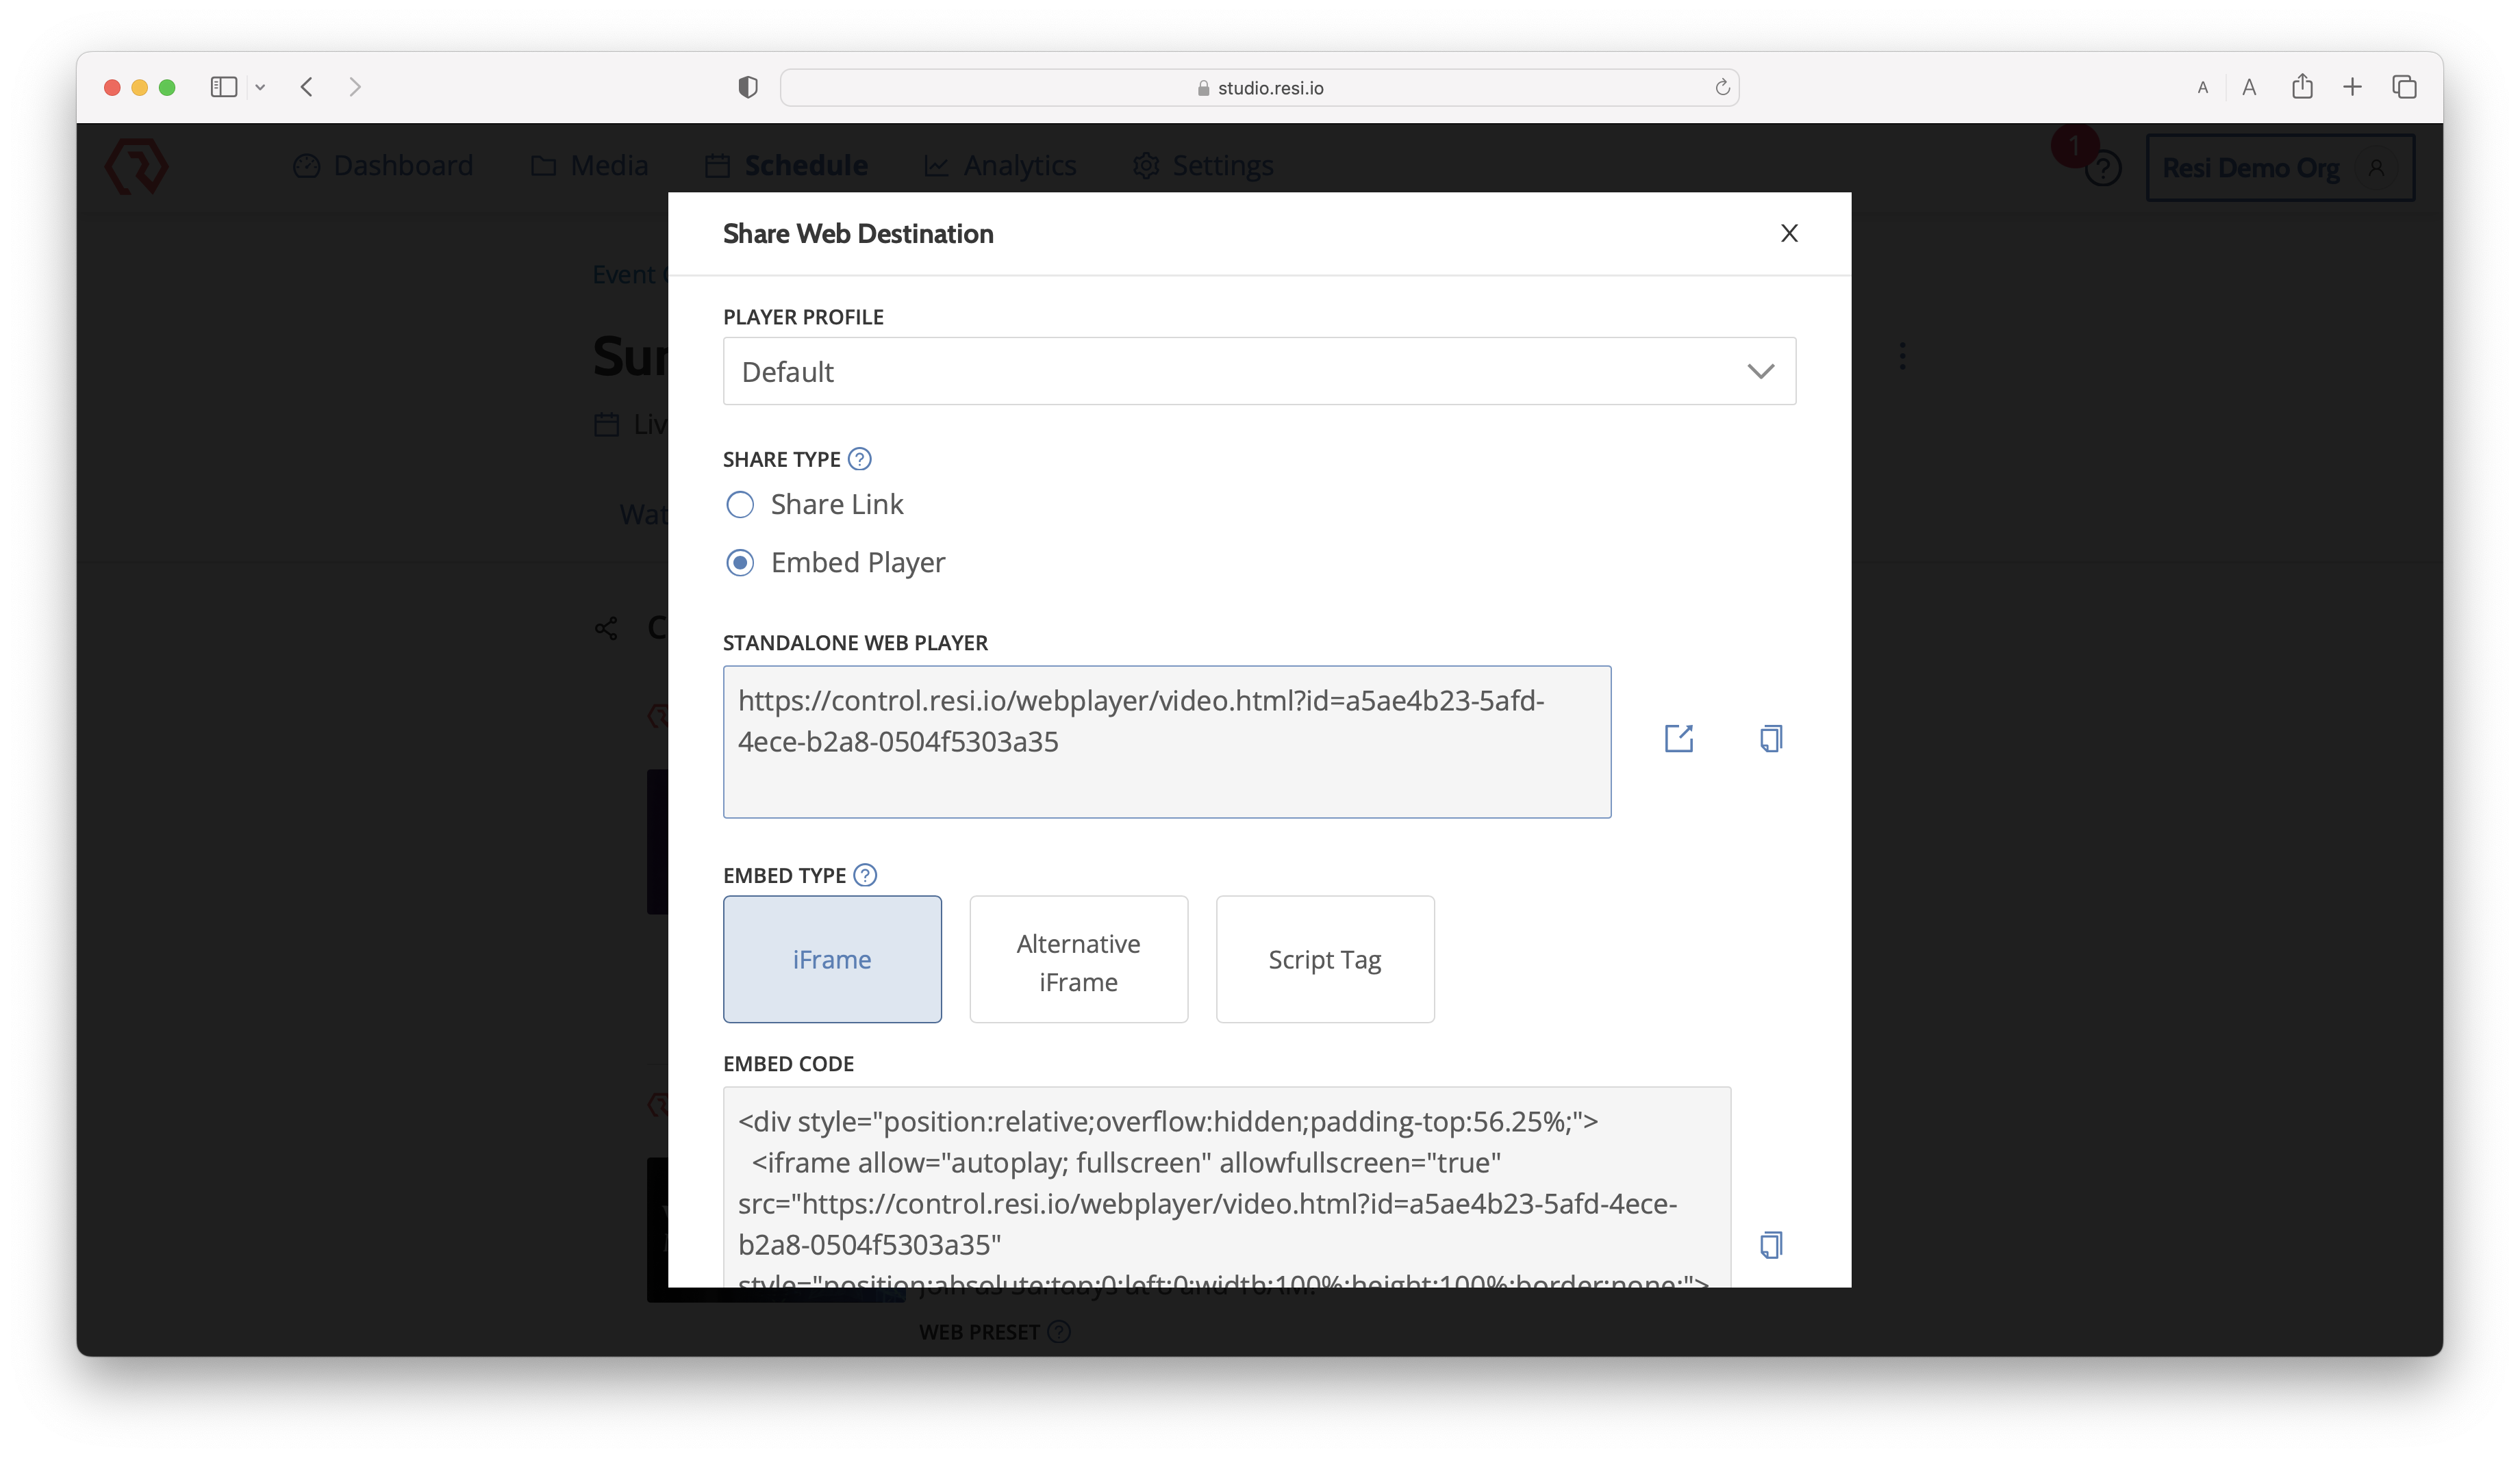Click the Safari address bar
2520x1458 pixels.
(1259, 87)
